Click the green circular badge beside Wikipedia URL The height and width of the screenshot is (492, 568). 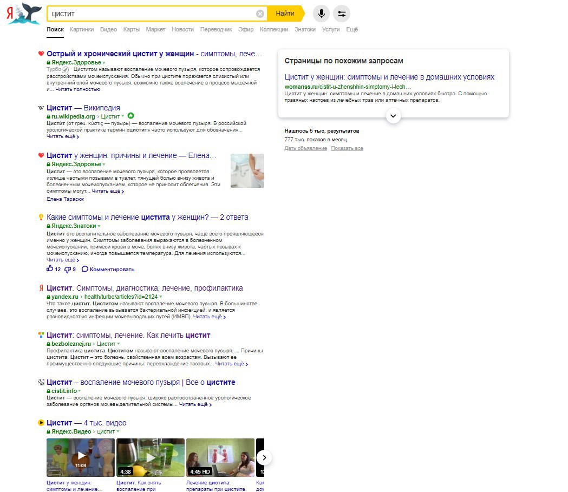[x=131, y=116]
